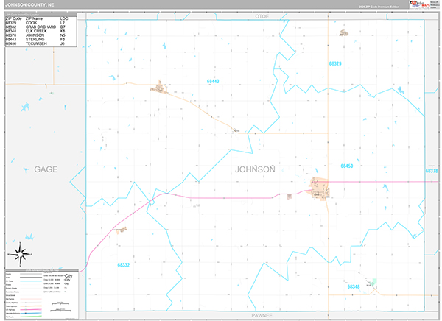Click the GAGE county name label
Viewport: 442px width, 321px height.
tap(46, 169)
